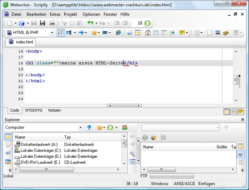Open the Bearbeiten menu
This screenshot has width=249, height=190.
tap(36, 14)
